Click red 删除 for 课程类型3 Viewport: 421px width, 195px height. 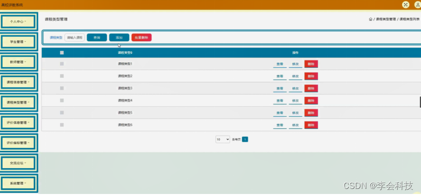click(x=311, y=88)
